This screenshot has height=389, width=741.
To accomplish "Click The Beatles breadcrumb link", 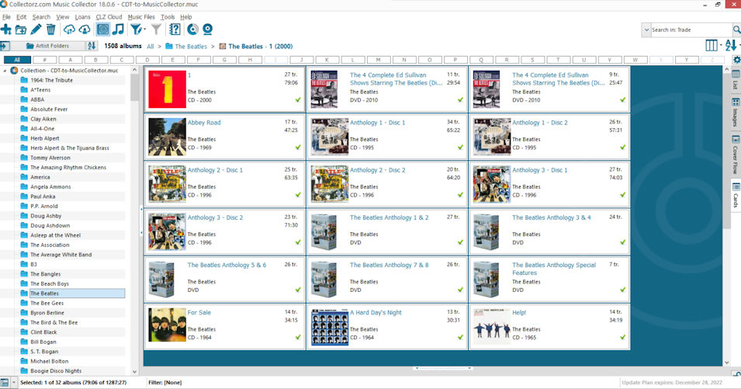I will (x=191, y=47).
